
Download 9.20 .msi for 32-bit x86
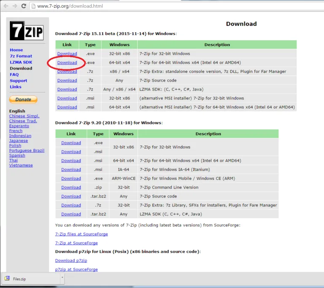(71, 152)
